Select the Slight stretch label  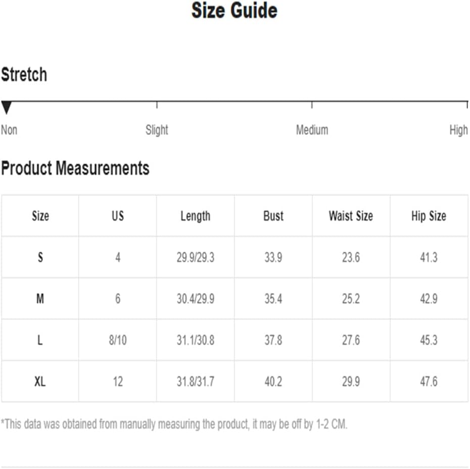click(x=157, y=130)
